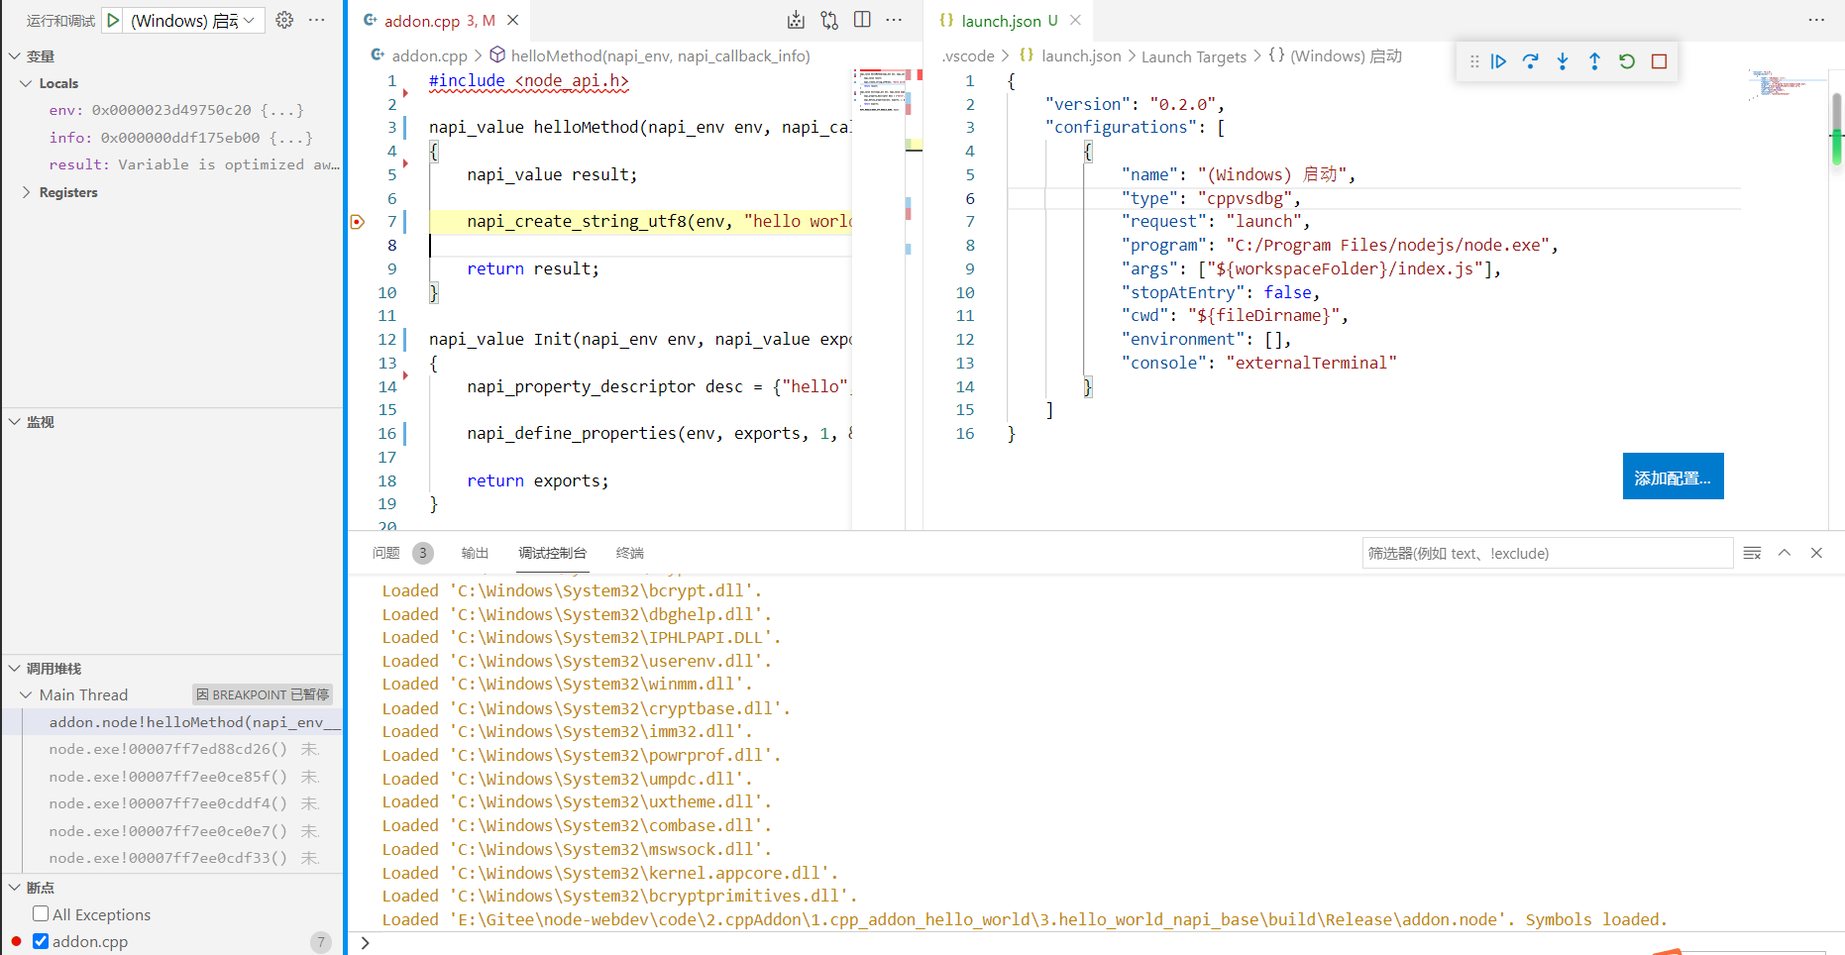
Task: Click the addon.cpp minimap
Action: point(880,90)
